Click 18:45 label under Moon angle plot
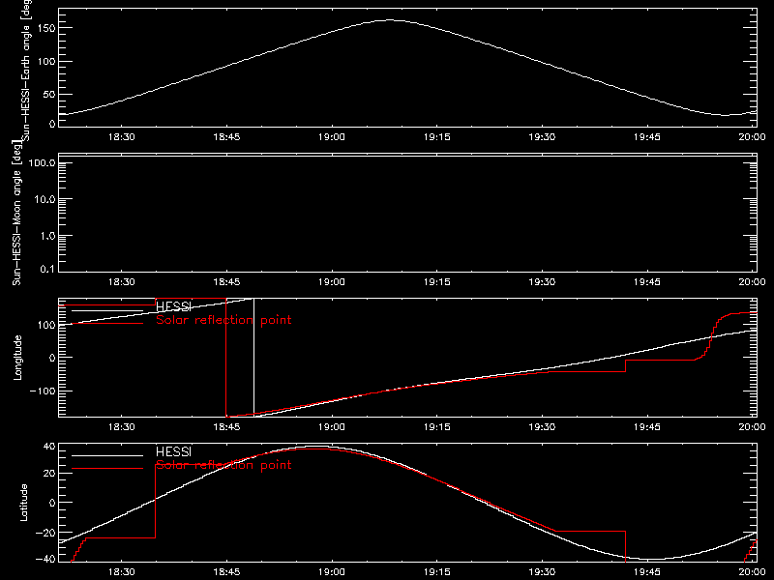Viewport: 774px width, 580px height. point(226,282)
